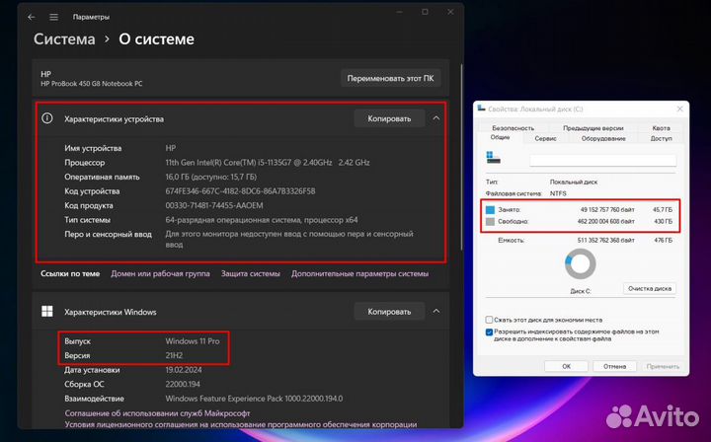Open the hamburger navigation menu
711x442 pixels.
(52, 17)
